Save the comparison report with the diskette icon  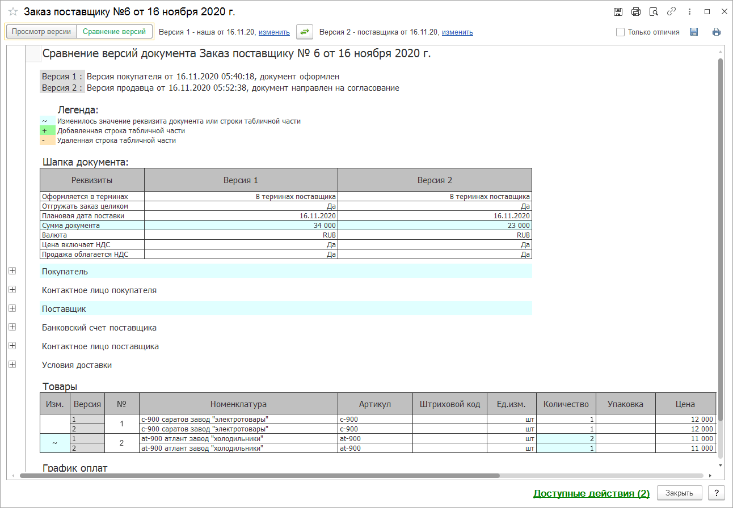point(694,32)
